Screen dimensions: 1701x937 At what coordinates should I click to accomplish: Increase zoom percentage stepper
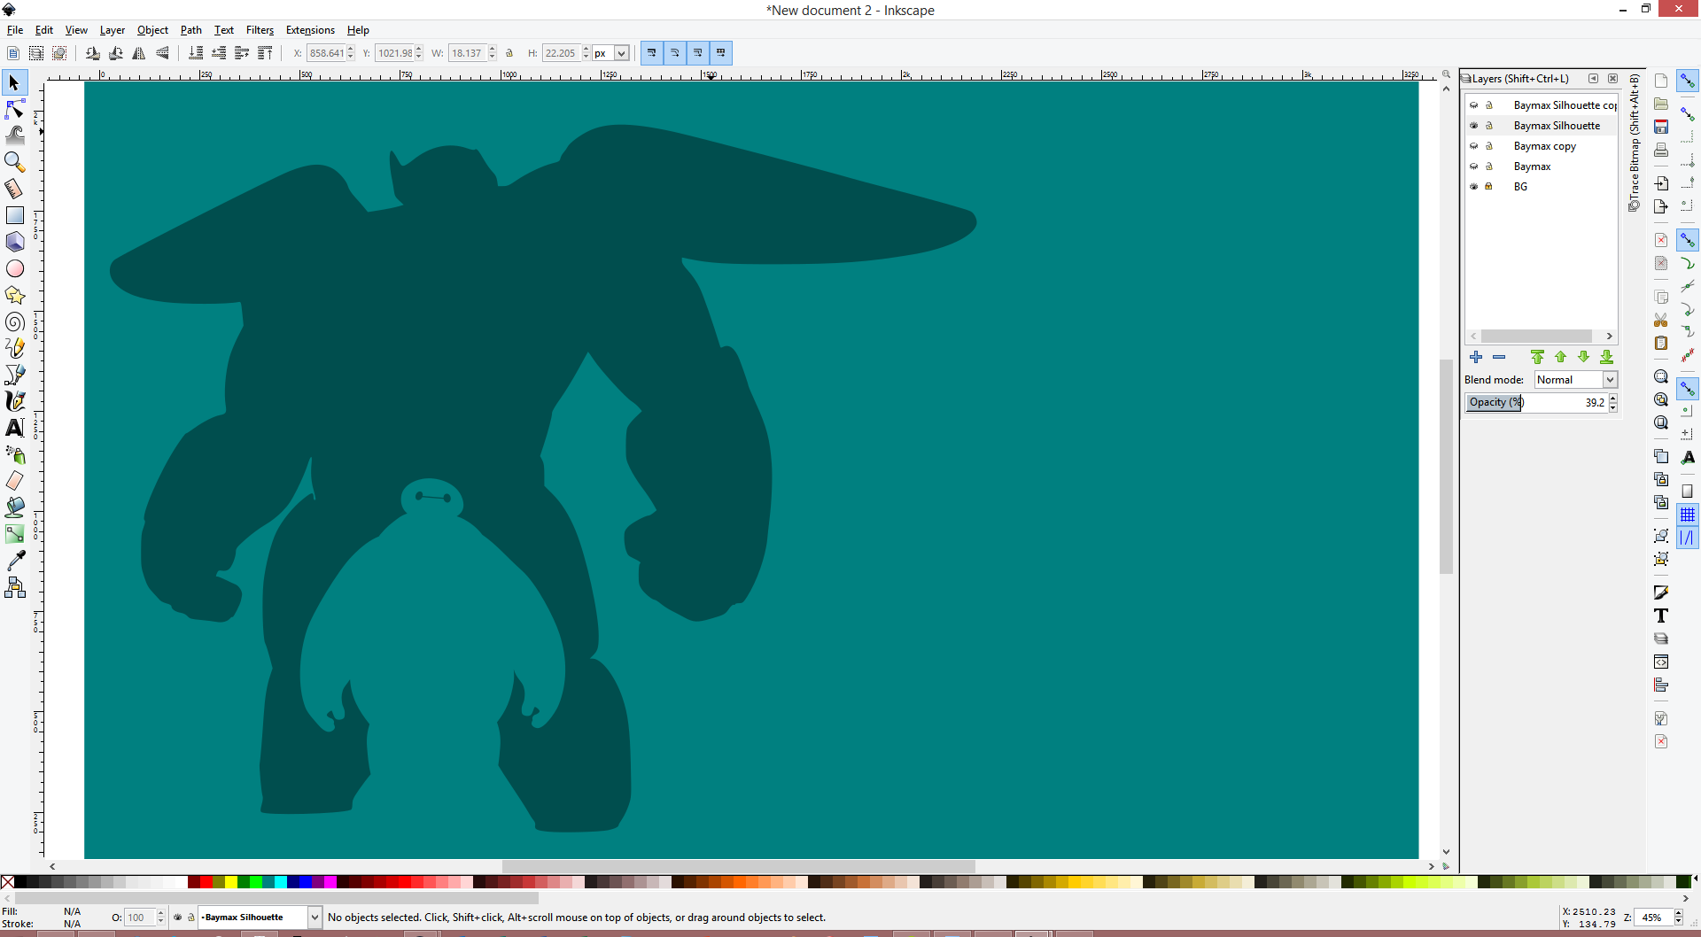tap(1678, 914)
